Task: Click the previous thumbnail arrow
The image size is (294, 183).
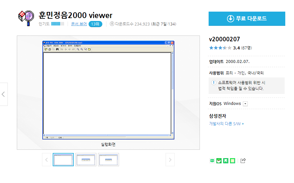Action: point(47,160)
